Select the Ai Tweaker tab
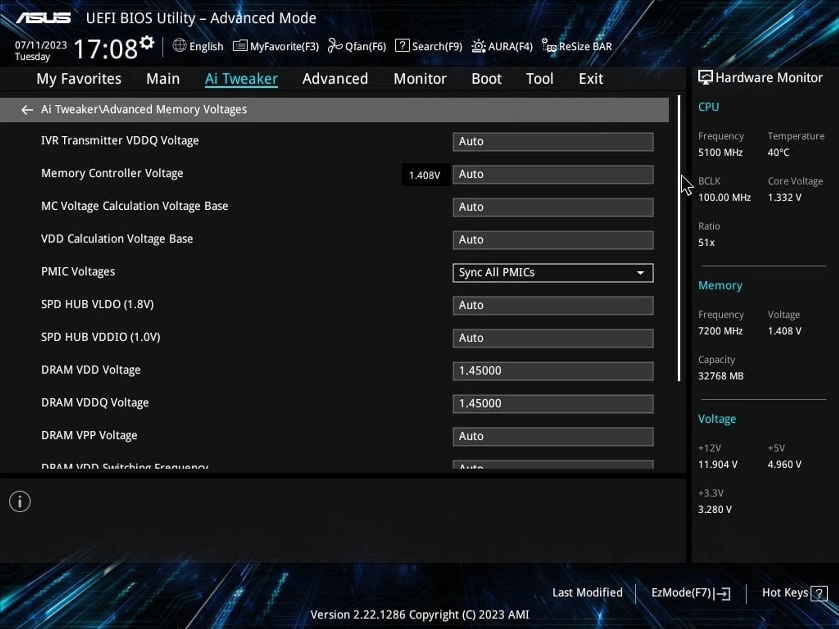Viewport: 839px width, 629px height. point(241,79)
